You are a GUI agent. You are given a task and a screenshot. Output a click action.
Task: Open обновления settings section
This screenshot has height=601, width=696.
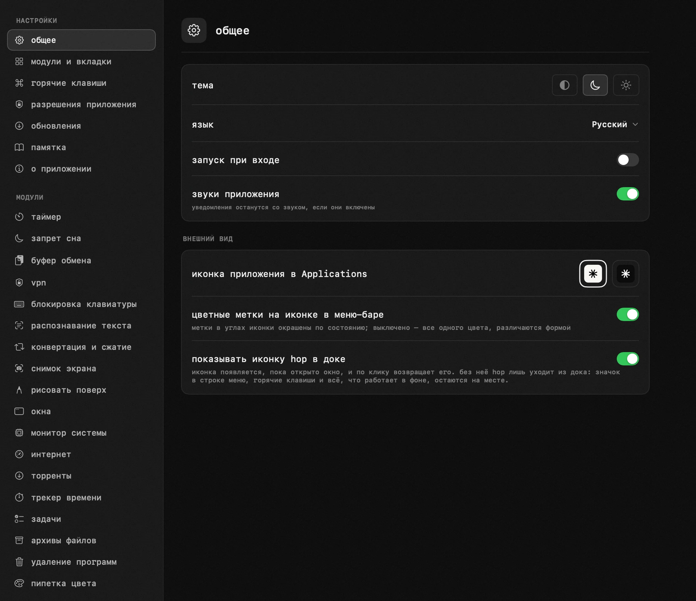(x=81, y=126)
